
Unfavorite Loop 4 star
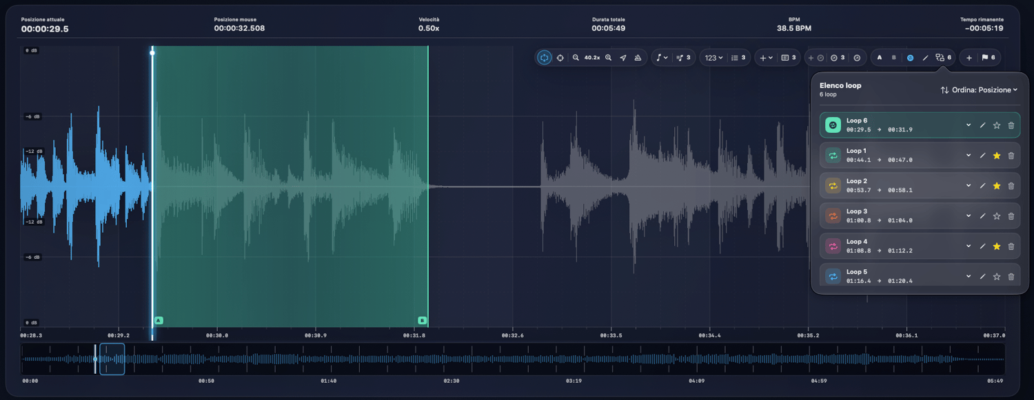tap(997, 246)
